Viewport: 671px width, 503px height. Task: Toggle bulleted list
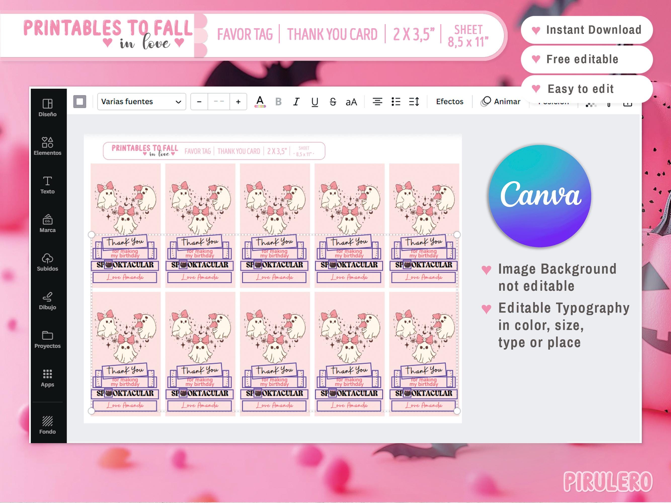(396, 102)
